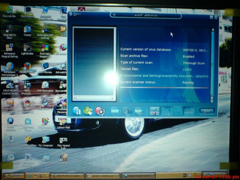
Task: Click the iAVS update icon
Action: pos(88,111)
